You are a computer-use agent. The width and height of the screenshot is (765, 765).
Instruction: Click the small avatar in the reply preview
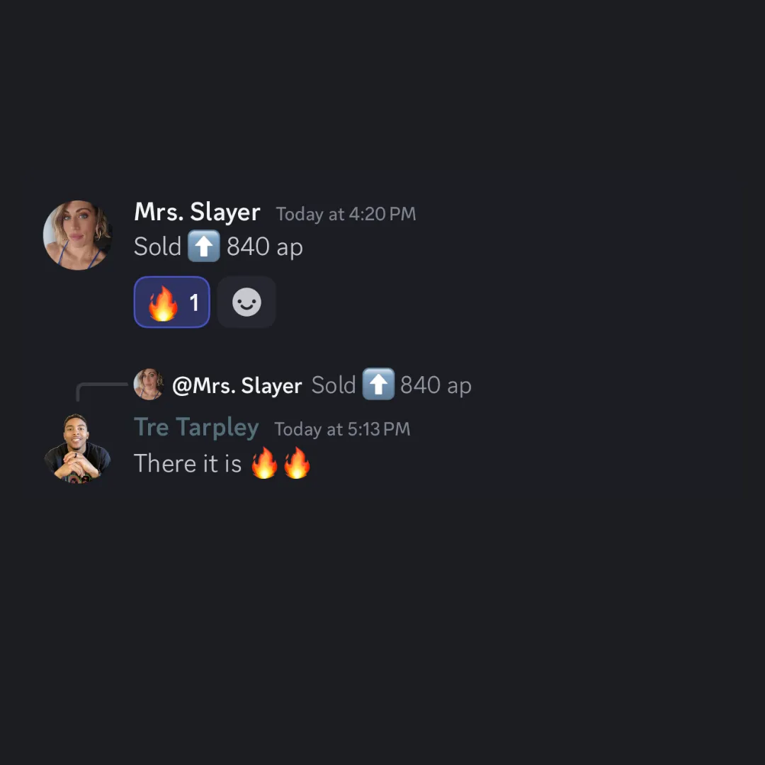tap(148, 385)
